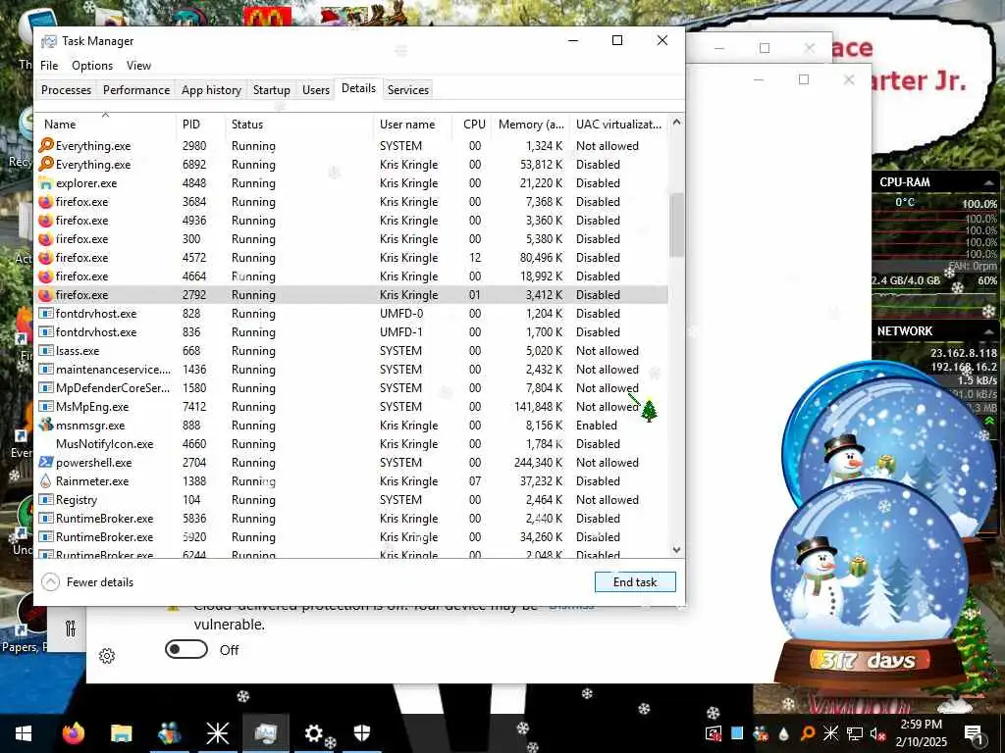
Task: Click the MsMpEng.exe process icon
Action: 45,407
